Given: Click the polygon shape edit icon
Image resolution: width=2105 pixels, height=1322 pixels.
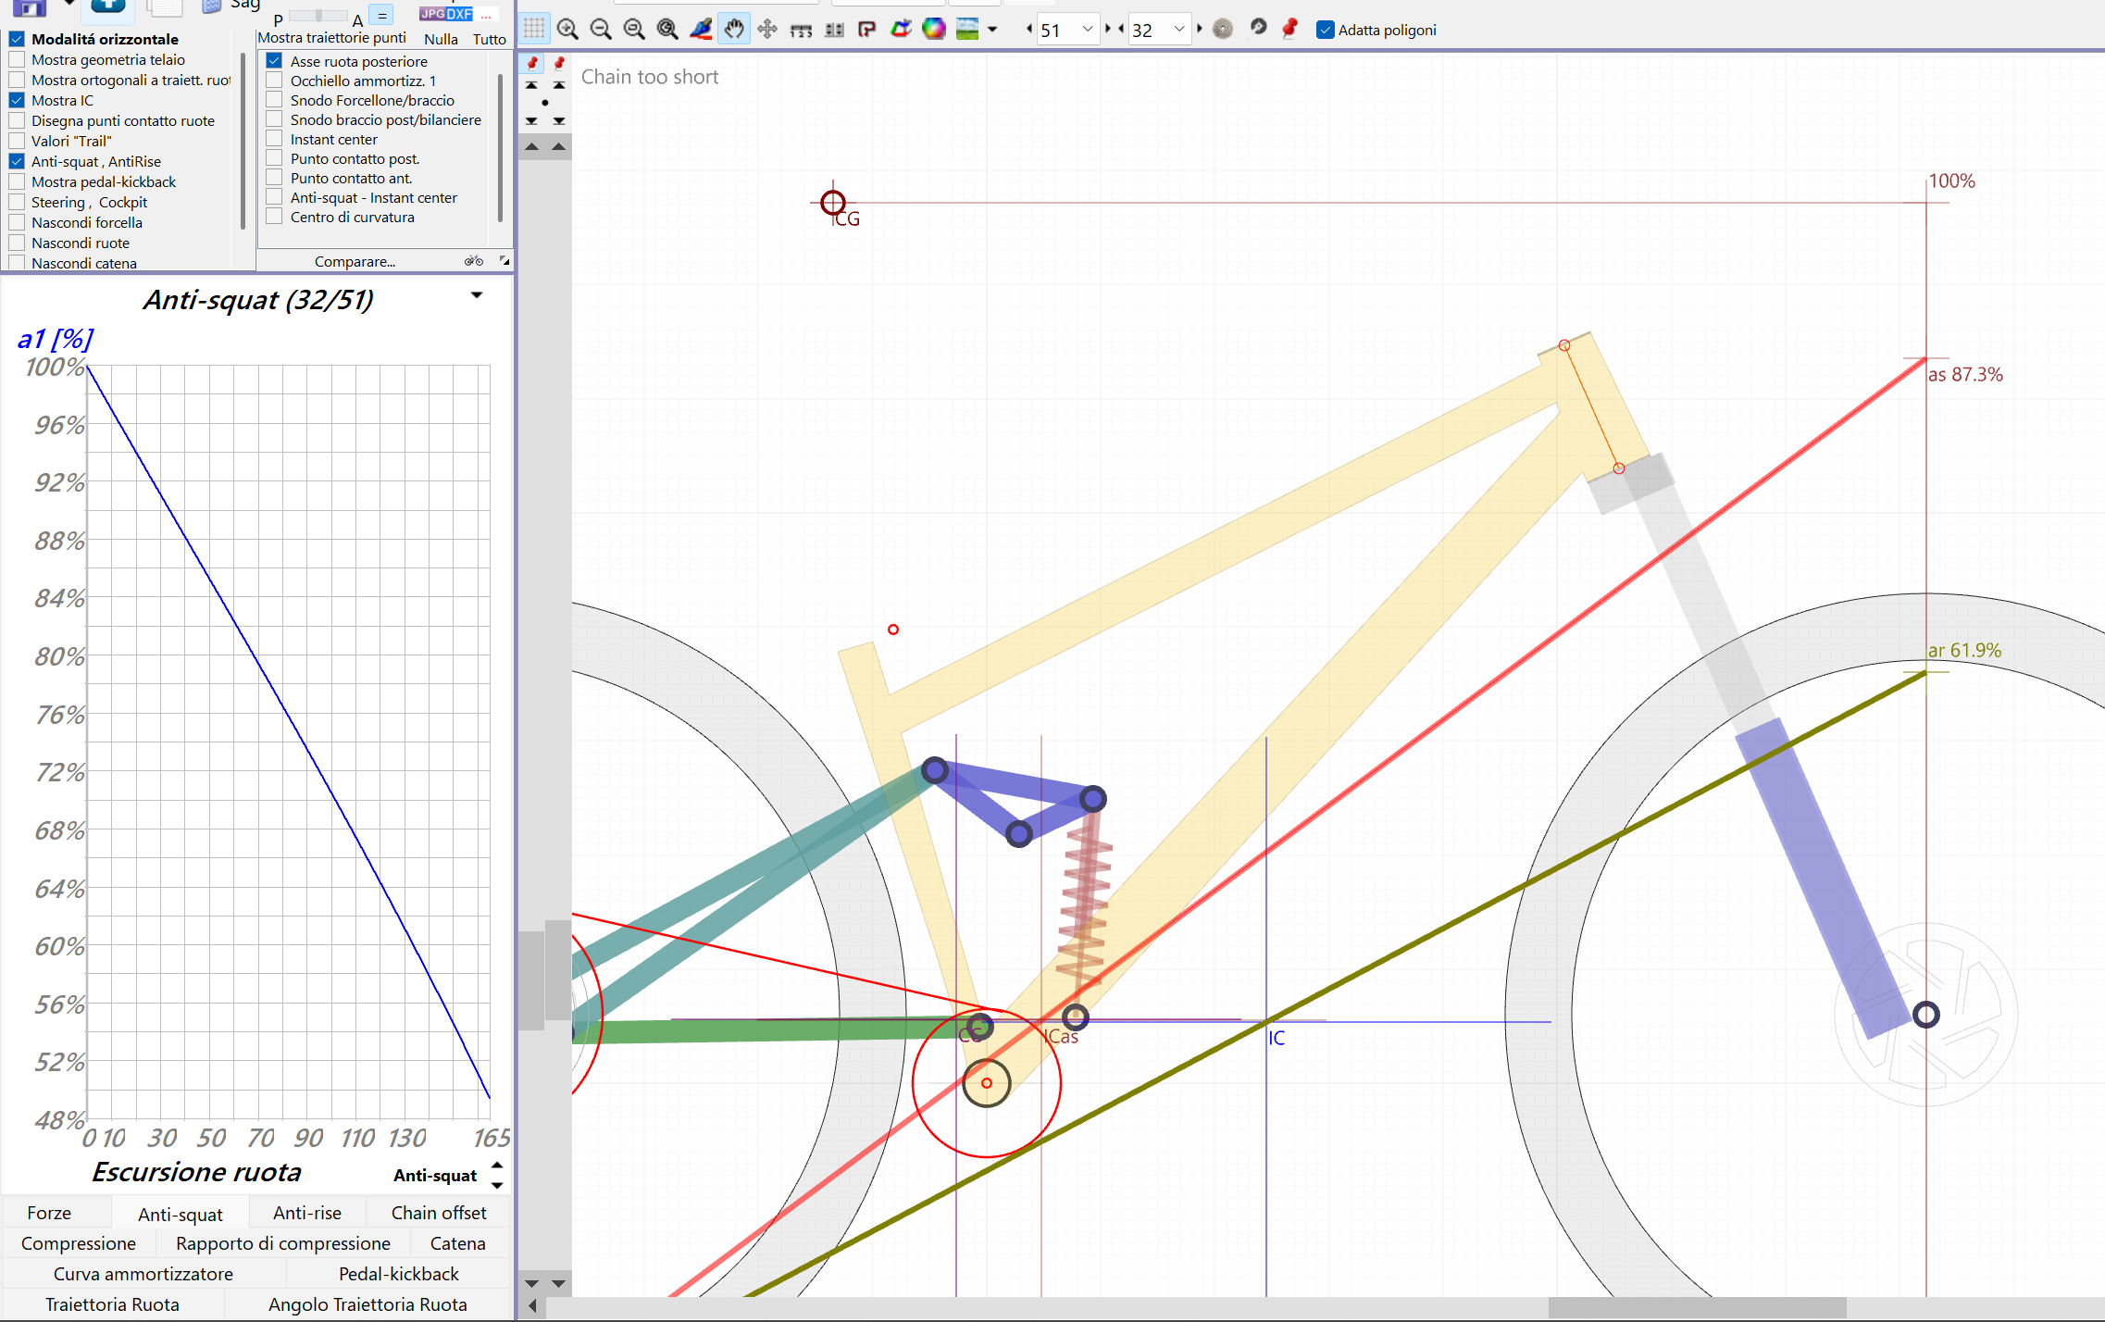Looking at the screenshot, I should pyautogui.click(x=867, y=29).
